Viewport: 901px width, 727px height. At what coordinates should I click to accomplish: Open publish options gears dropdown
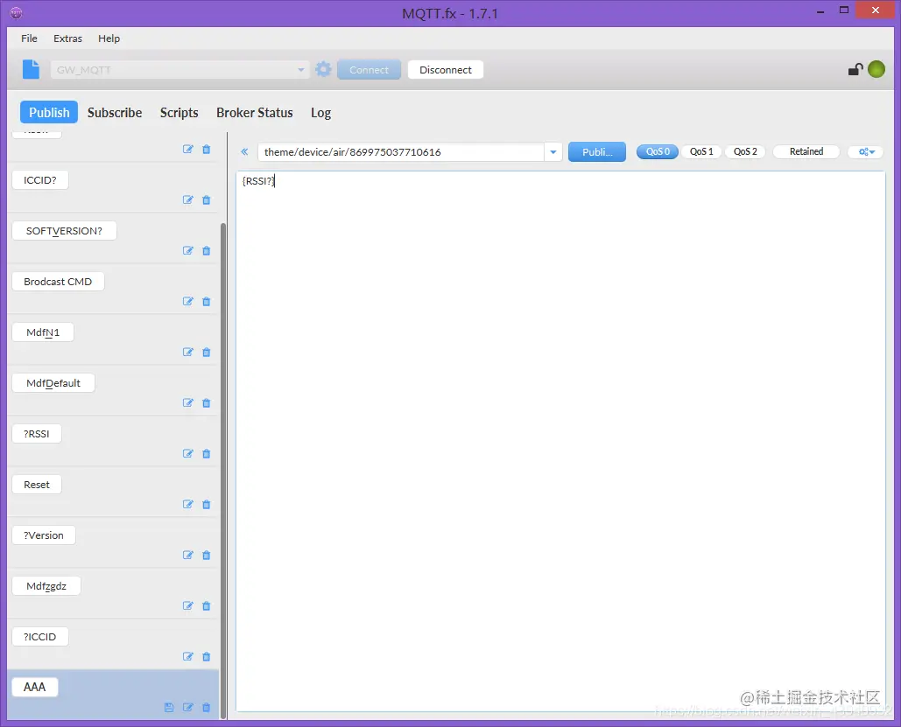tap(867, 151)
